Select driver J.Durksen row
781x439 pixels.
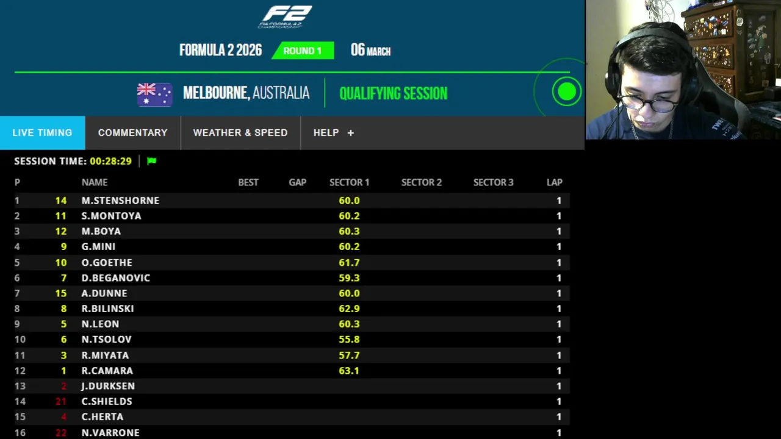tap(292, 386)
